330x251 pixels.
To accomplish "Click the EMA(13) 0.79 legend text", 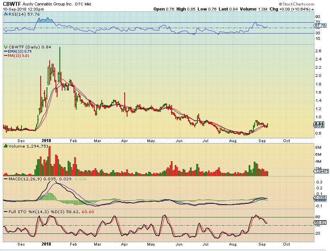I will [x=20, y=51].
